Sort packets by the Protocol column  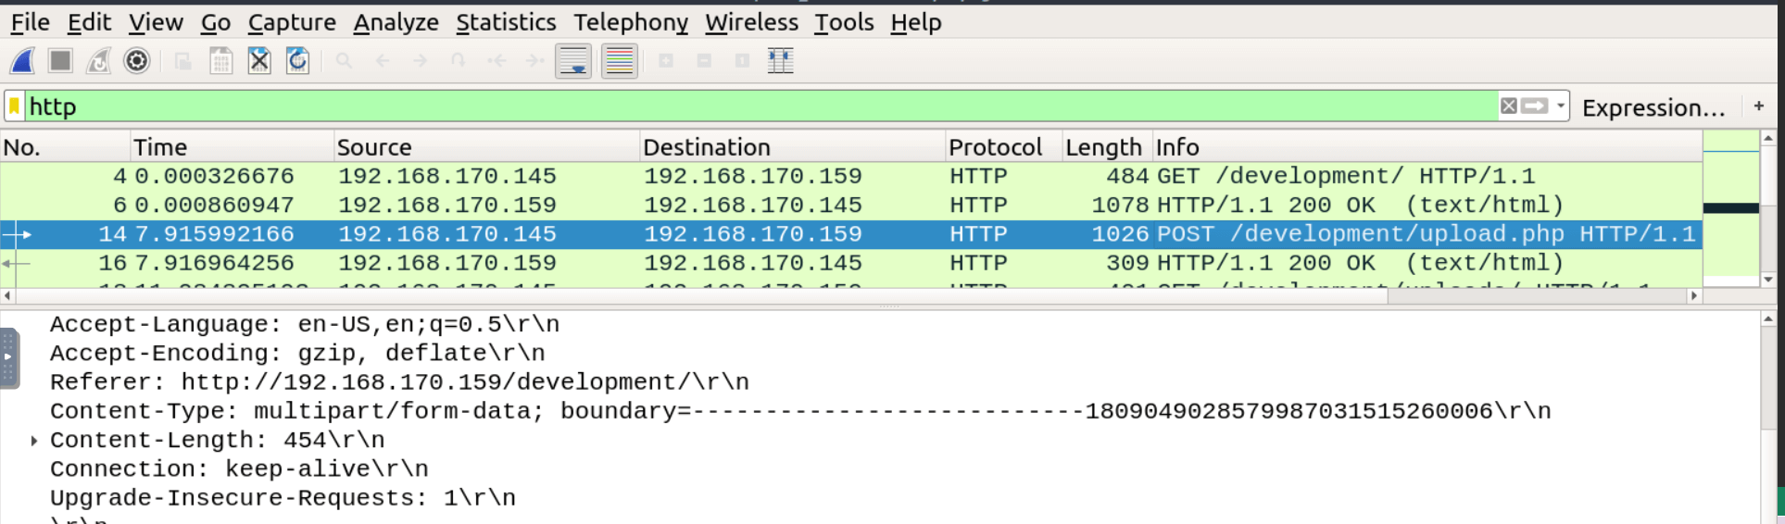(x=995, y=147)
